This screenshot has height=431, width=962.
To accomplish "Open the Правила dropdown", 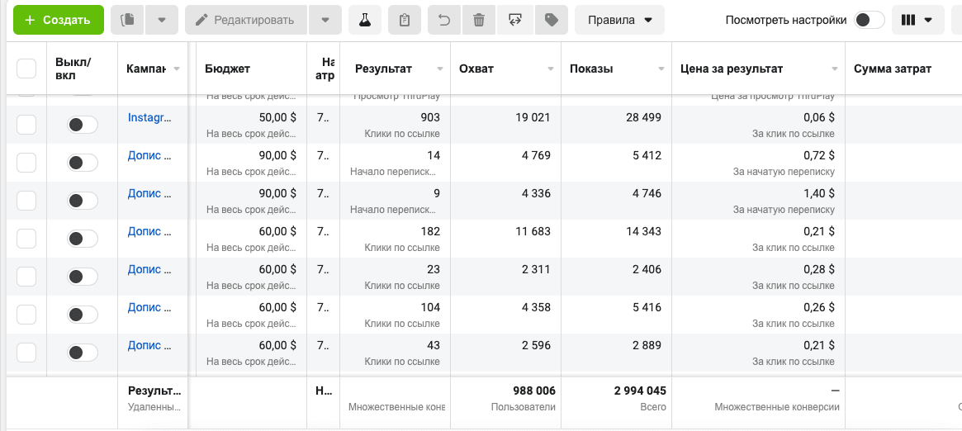I will [619, 20].
